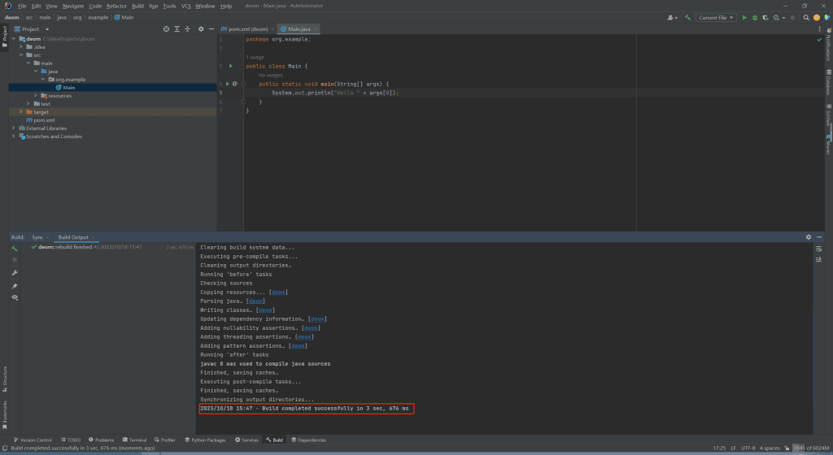The height and width of the screenshot is (455, 833).
Task: Click the Build Project hammer icon
Action: pos(687,17)
